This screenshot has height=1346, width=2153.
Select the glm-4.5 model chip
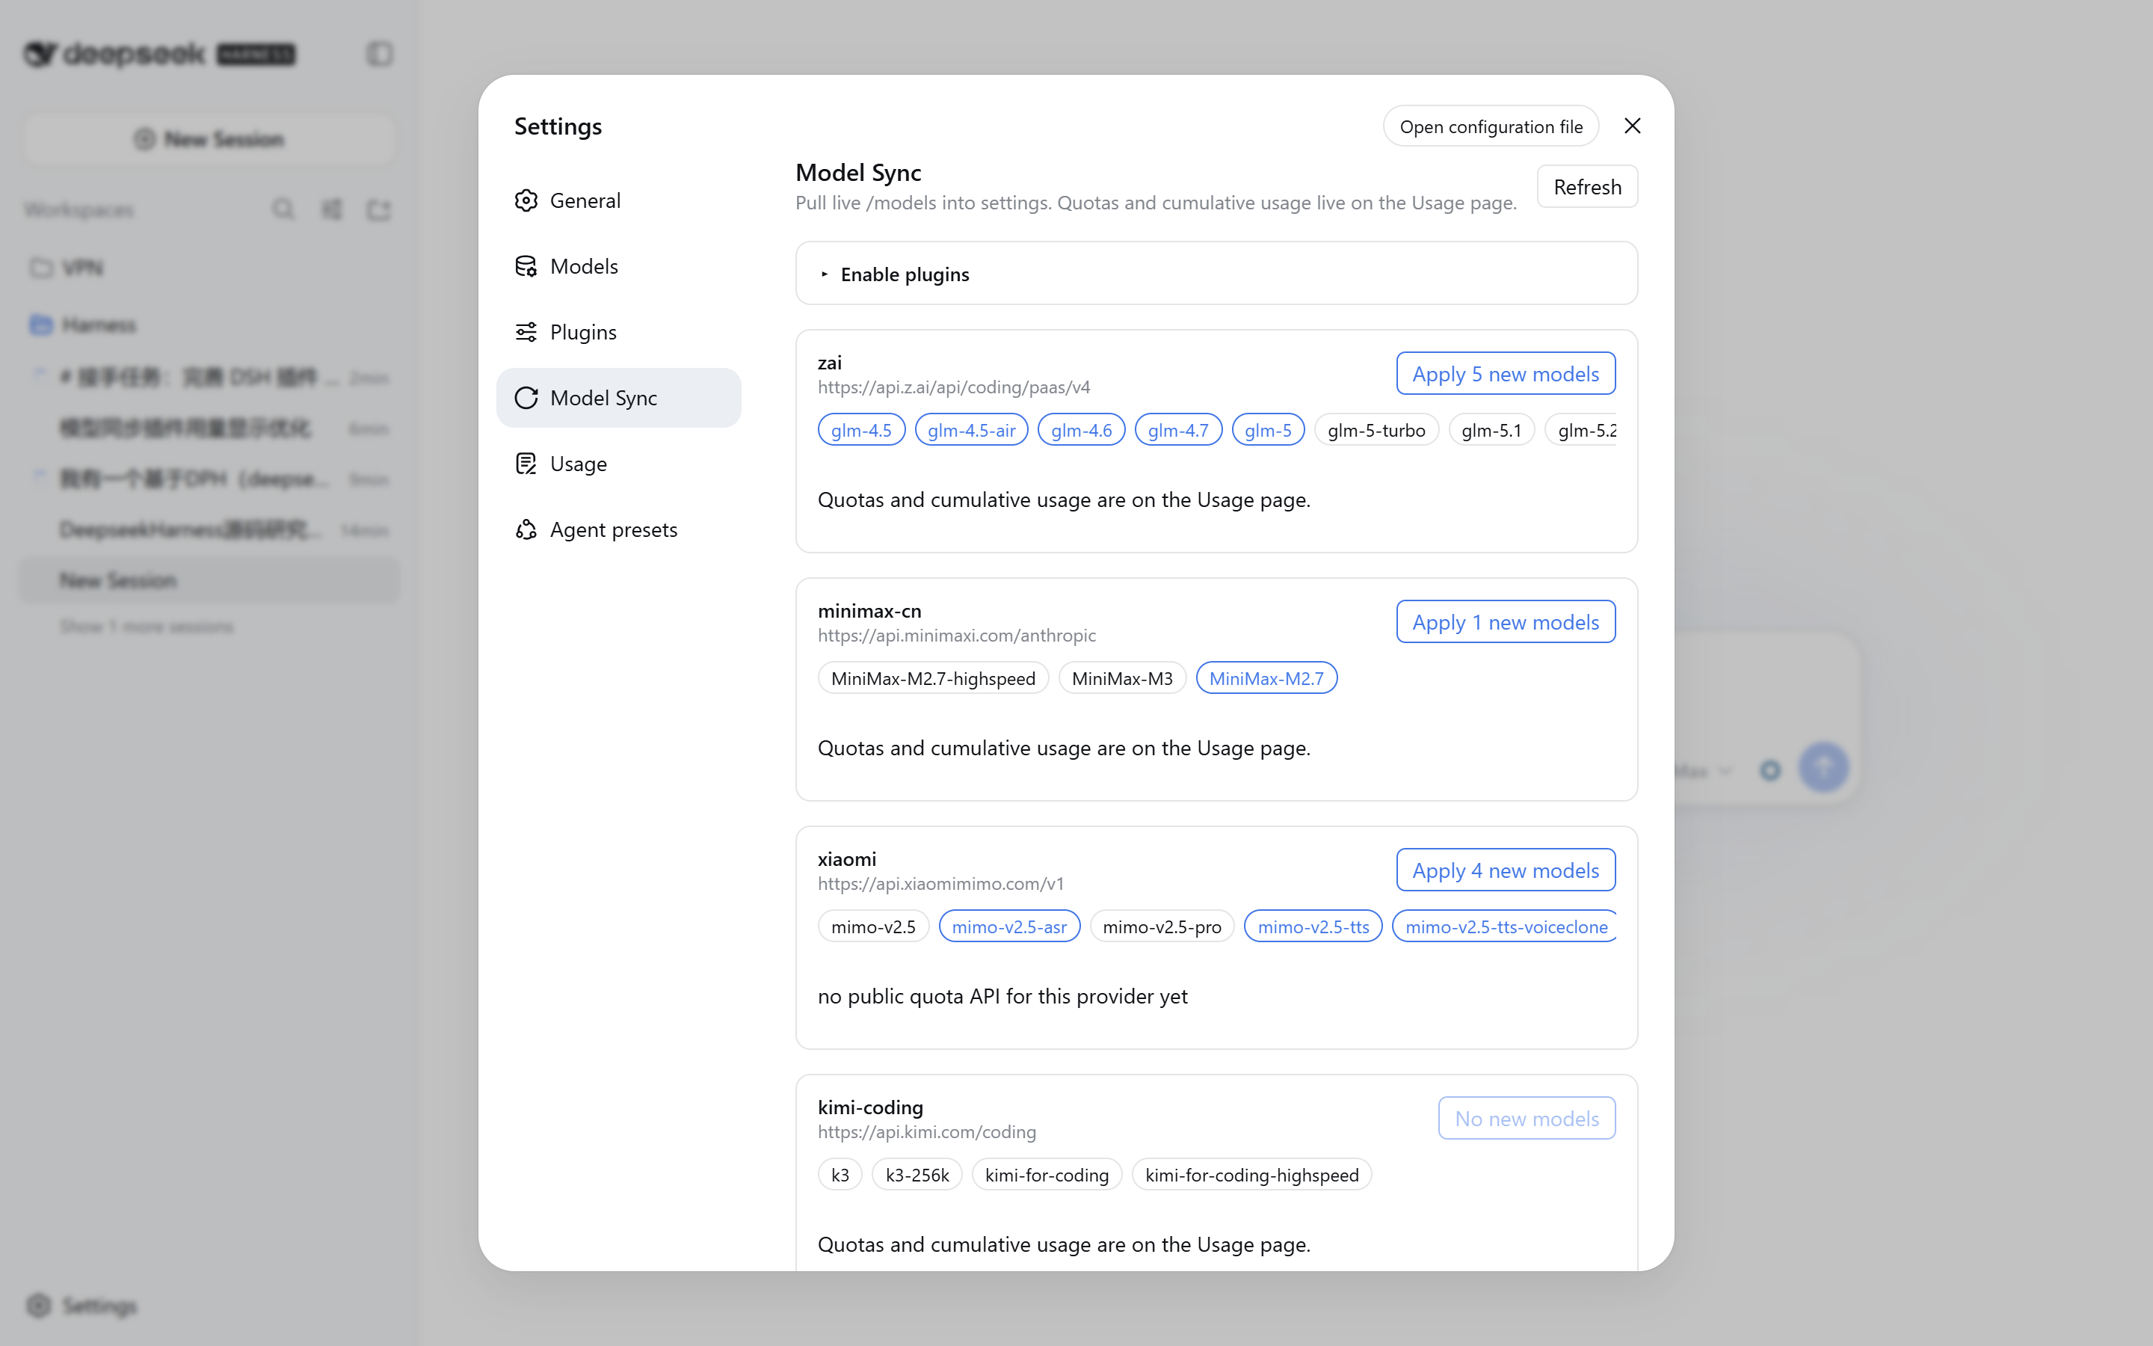861,430
